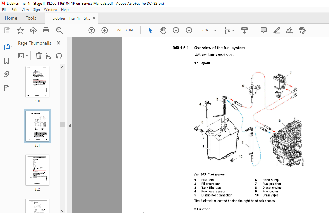Open the Help menu

[65, 10]
